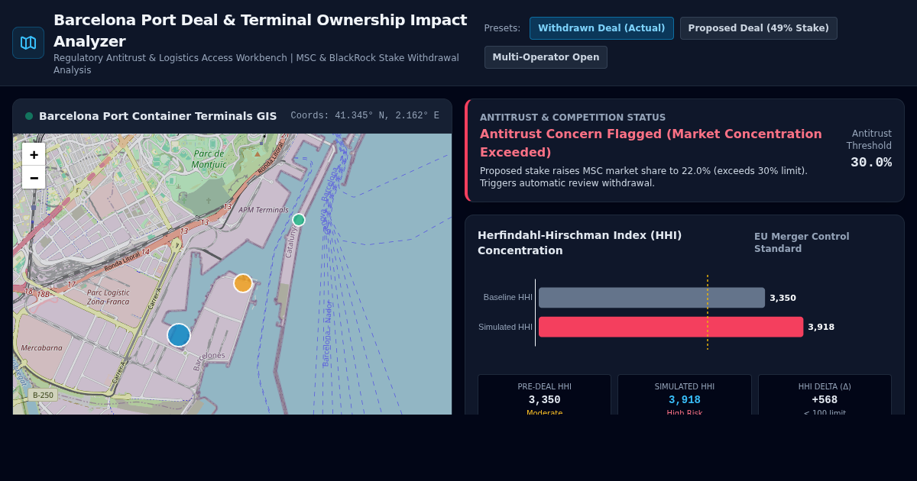Click the Baseline HHI gray bar

(652, 298)
